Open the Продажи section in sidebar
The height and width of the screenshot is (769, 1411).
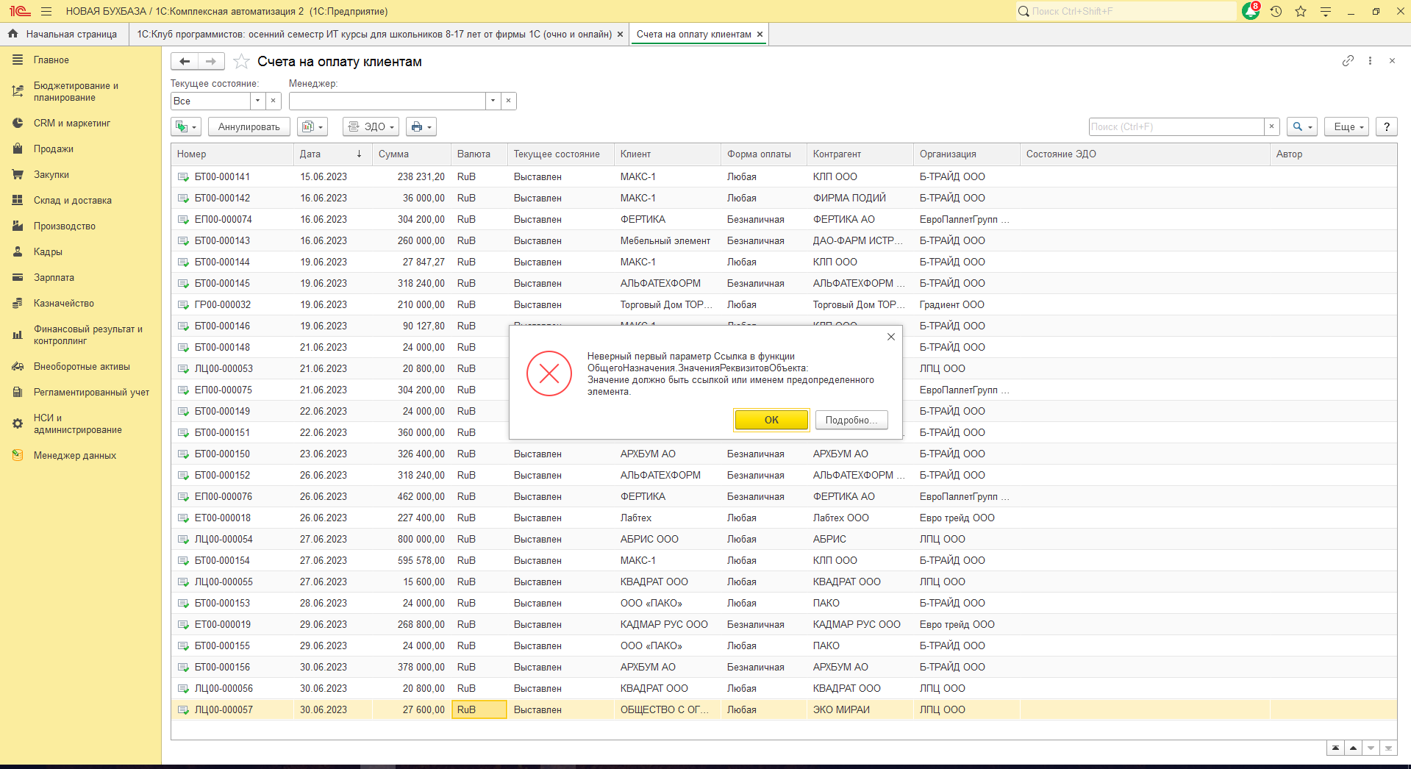click(53, 149)
